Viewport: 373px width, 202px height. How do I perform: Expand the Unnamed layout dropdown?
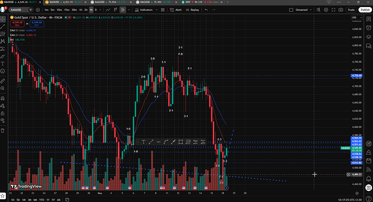click(x=311, y=10)
